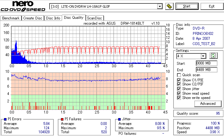Click Jitter maximum 9.5 %
Viewport: 224px width, 136px height.
point(161,128)
